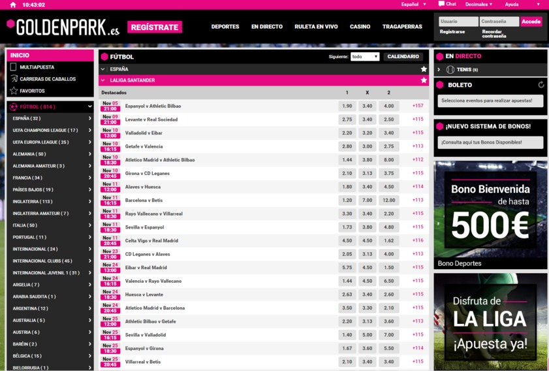Open the Deportes menu
Image resolution: width=549 pixels, height=371 pixels.
pyautogui.click(x=225, y=27)
